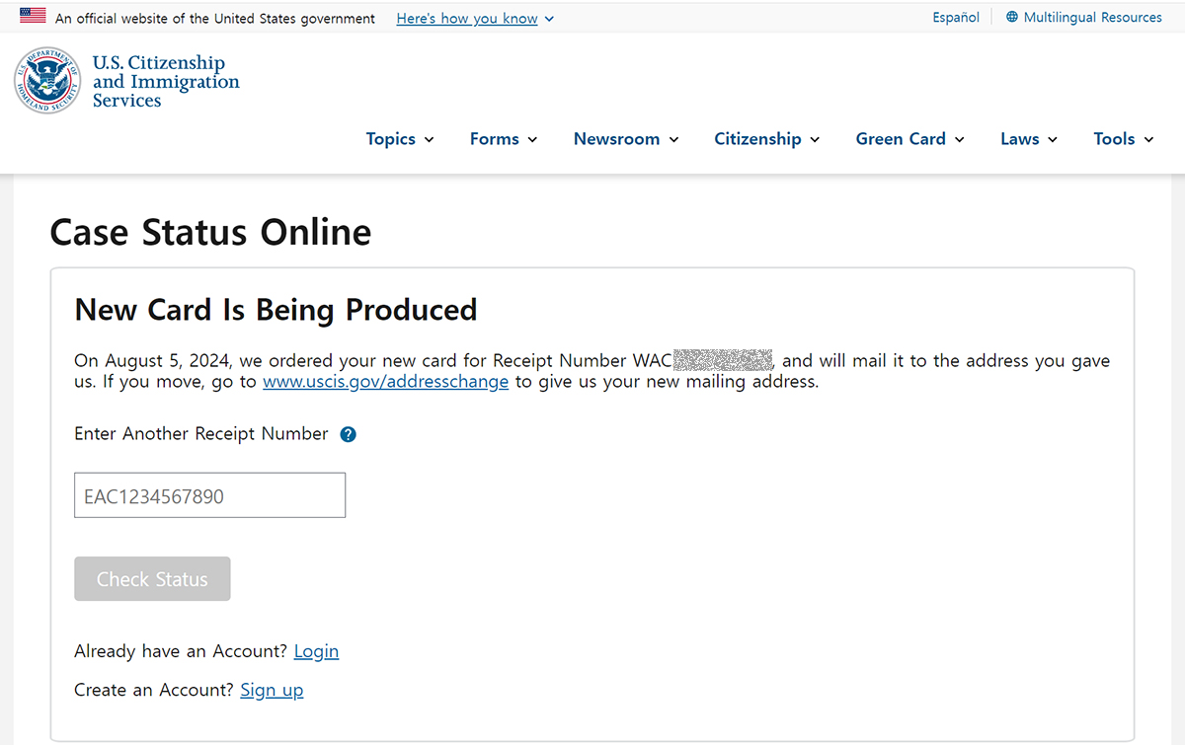Screen dimensions: 1185x745
Task: Click the Department of Homeland Security seal logo
Action: coord(47,80)
